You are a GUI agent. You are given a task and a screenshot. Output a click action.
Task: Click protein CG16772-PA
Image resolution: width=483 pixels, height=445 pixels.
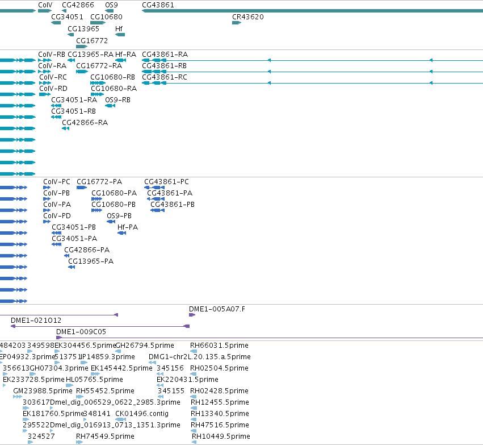click(x=82, y=188)
